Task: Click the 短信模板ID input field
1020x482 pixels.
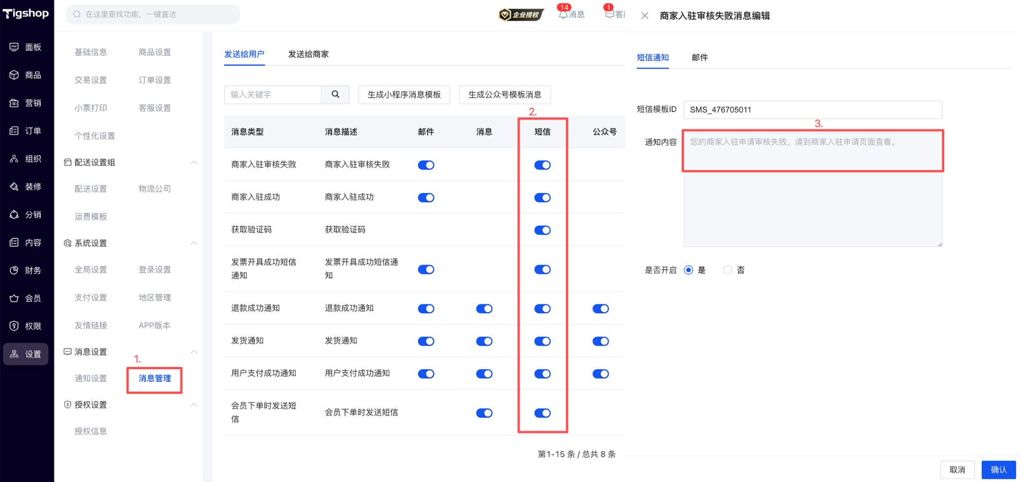Action: pos(812,109)
